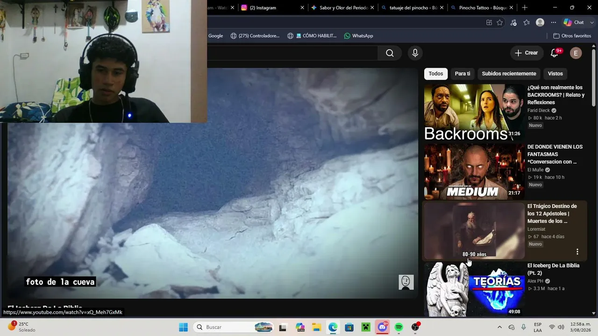Open the browser media control icon
The image size is (598, 336).
click(x=513, y=22)
